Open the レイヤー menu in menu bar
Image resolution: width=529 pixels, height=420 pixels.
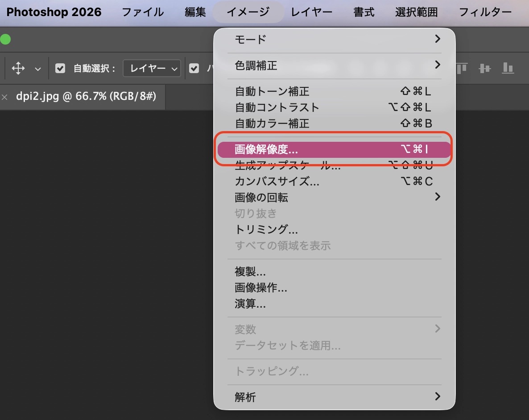point(311,12)
